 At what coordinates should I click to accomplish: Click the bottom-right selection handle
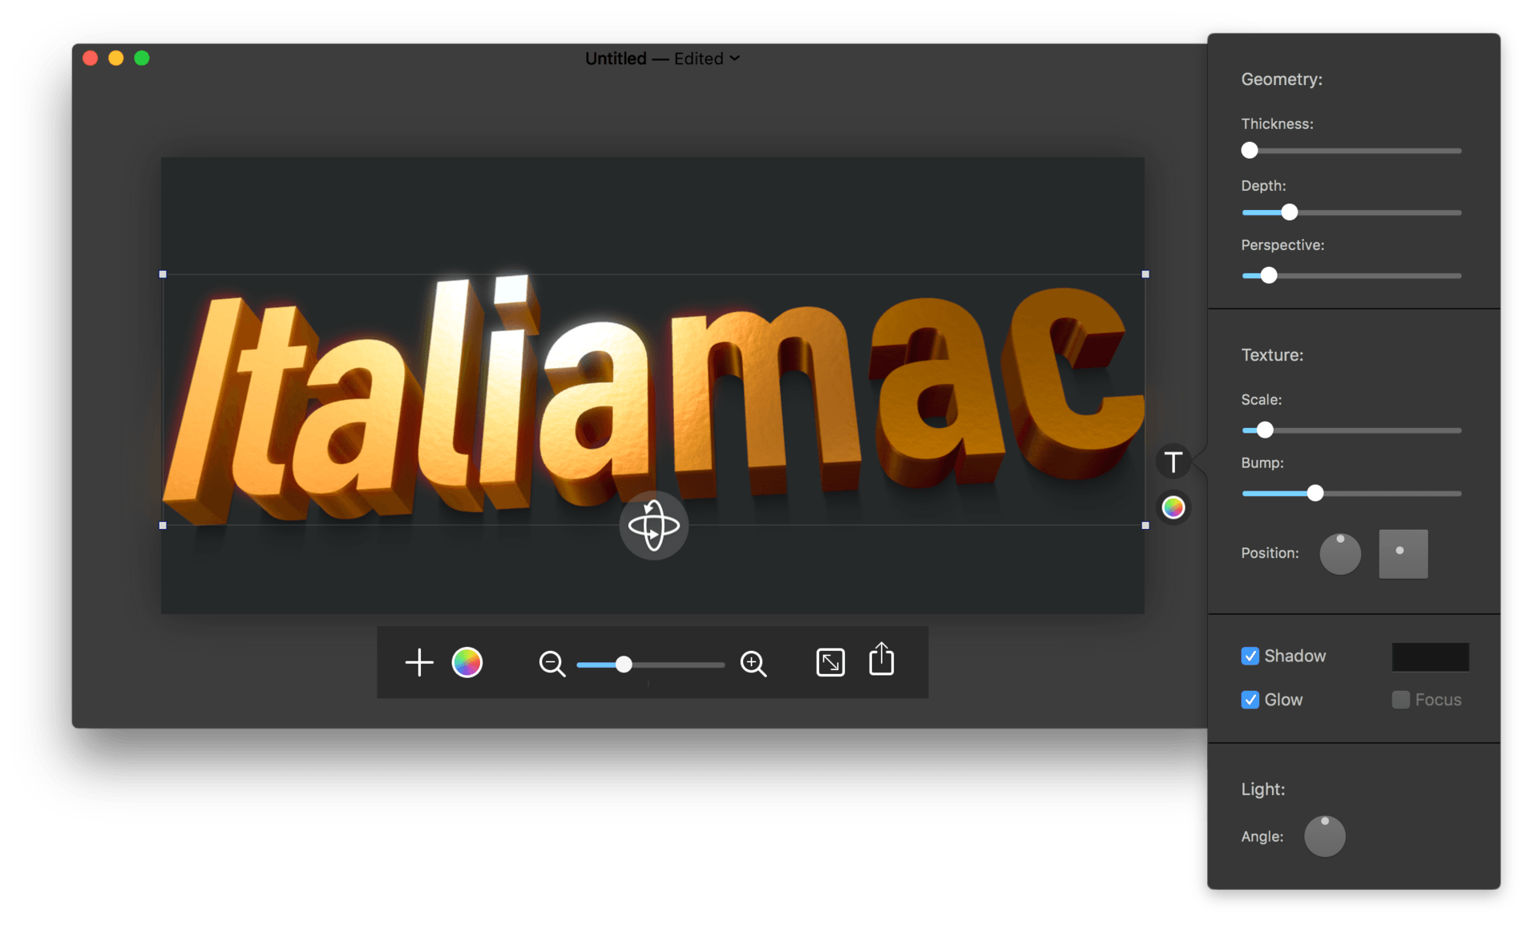point(1145,526)
